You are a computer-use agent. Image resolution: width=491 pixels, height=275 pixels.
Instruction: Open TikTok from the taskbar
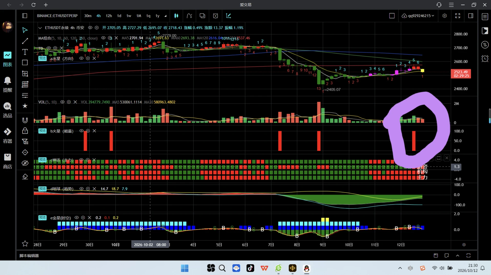click(250, 268)
